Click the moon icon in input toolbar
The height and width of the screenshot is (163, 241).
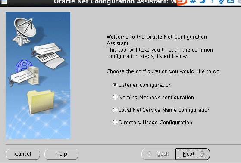(x=203, y=2)
